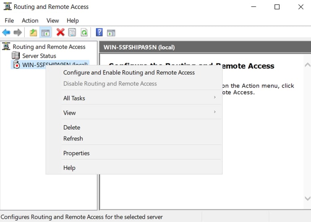Open the File menu
311x222 pixels.
click(9, 21)
